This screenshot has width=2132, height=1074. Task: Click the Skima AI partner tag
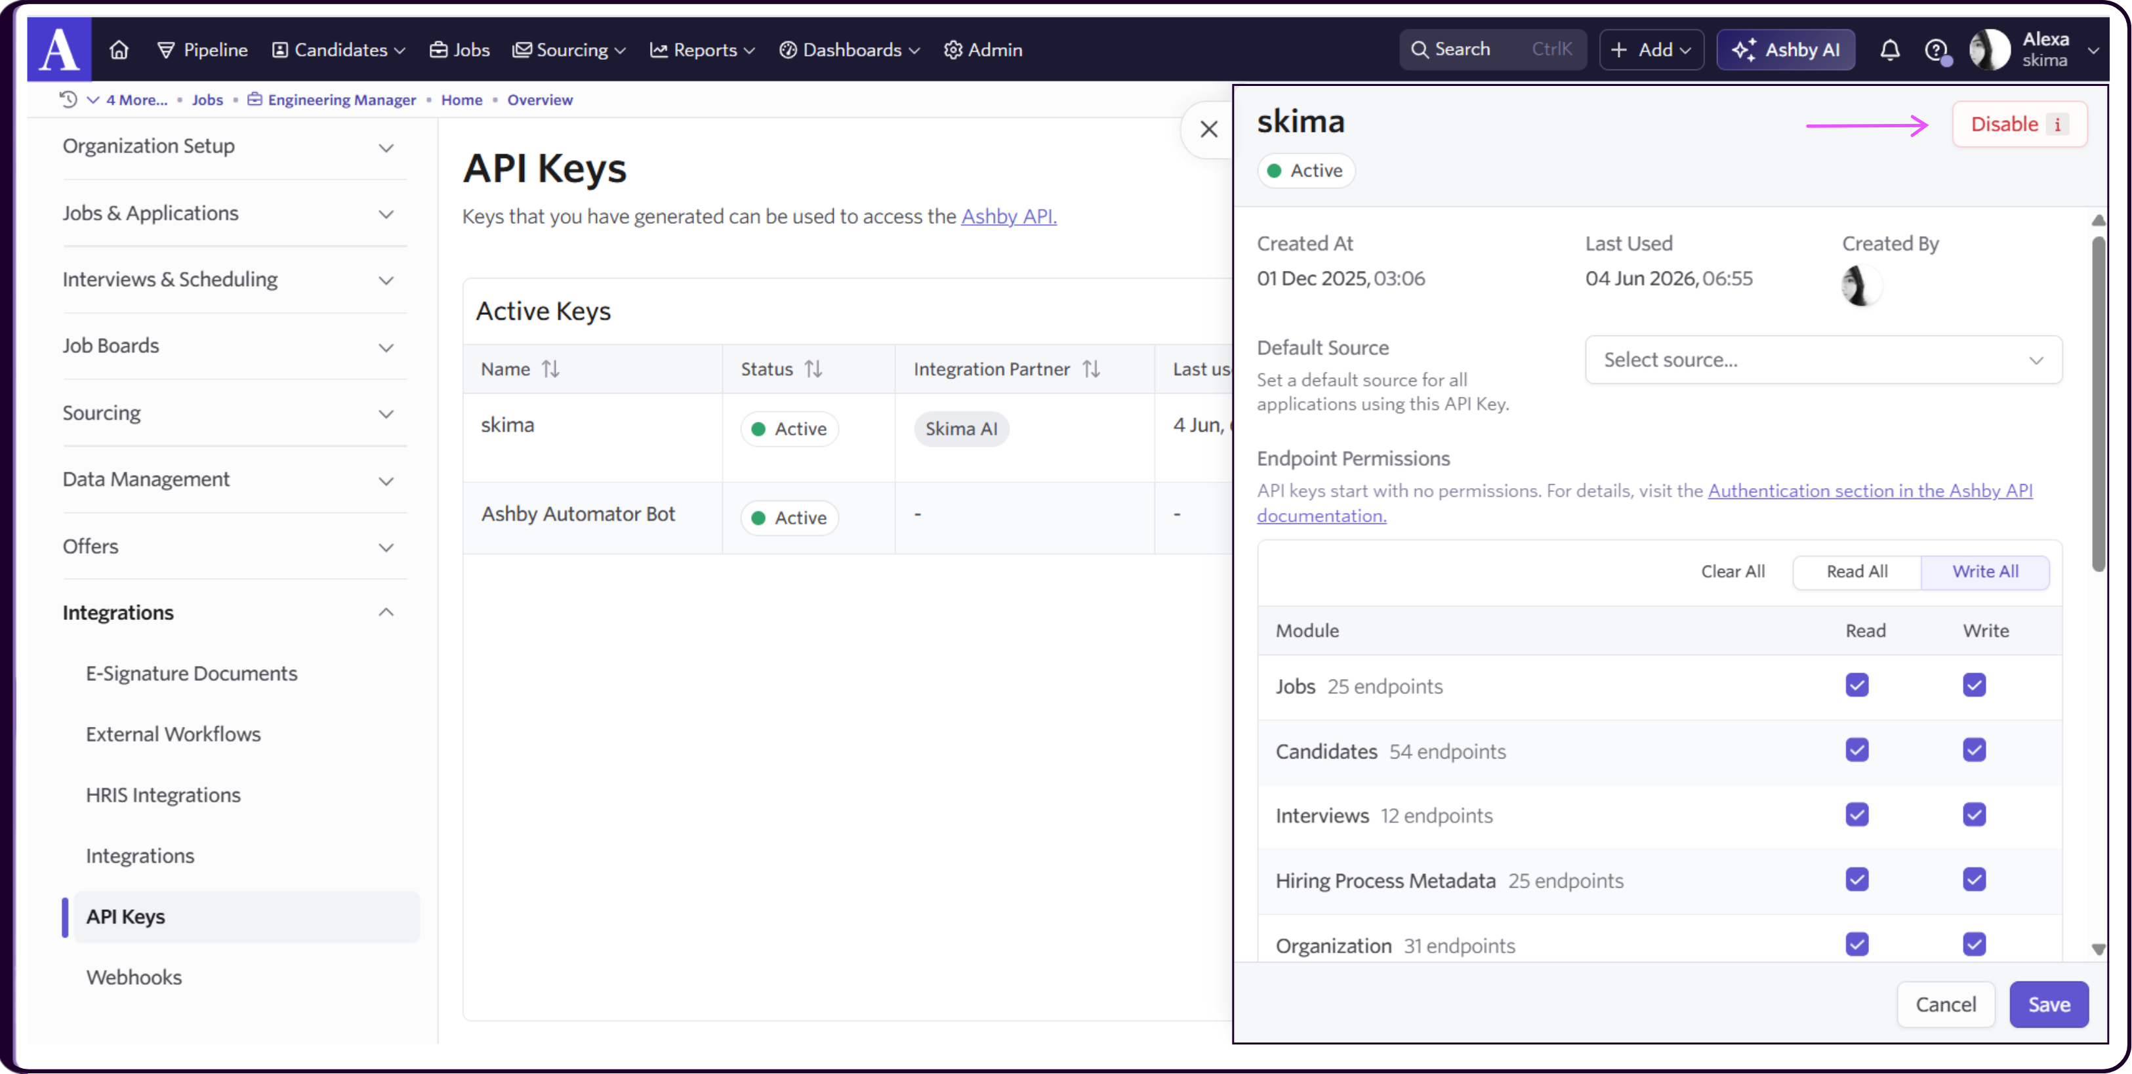961,428
